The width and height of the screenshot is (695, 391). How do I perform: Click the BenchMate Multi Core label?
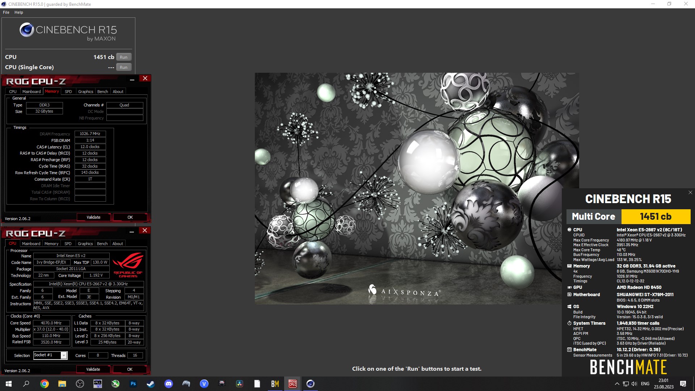pyautogui.click(x=594, y=216)
